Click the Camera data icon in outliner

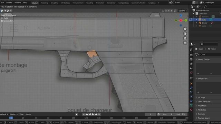213,17
